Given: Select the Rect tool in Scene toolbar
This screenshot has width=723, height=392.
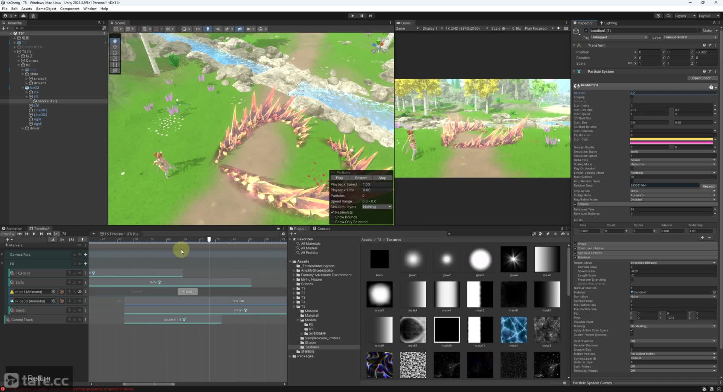Looking at the screenshot, I should pyautogui.click(x=115, y=65).
